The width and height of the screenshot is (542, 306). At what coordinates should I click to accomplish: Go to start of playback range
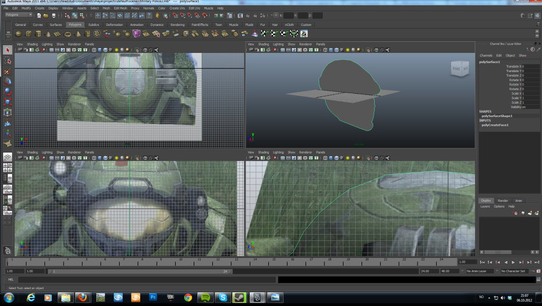pos(482,263)
